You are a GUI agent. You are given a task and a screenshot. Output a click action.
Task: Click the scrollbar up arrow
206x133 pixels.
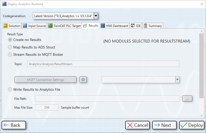(202, 31)
